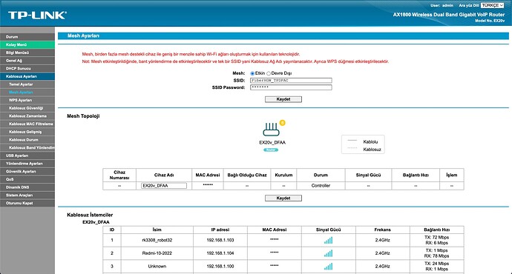Click the SSID input field
Viewport: 512px width, 274px height.
coord(291,81)
